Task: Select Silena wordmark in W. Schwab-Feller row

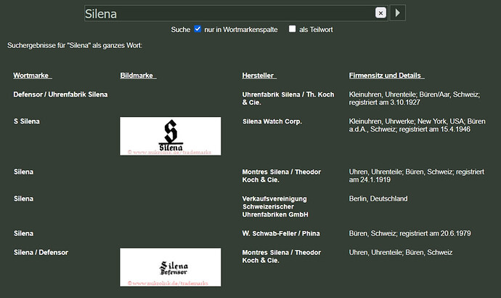Action: coord(23,233)
